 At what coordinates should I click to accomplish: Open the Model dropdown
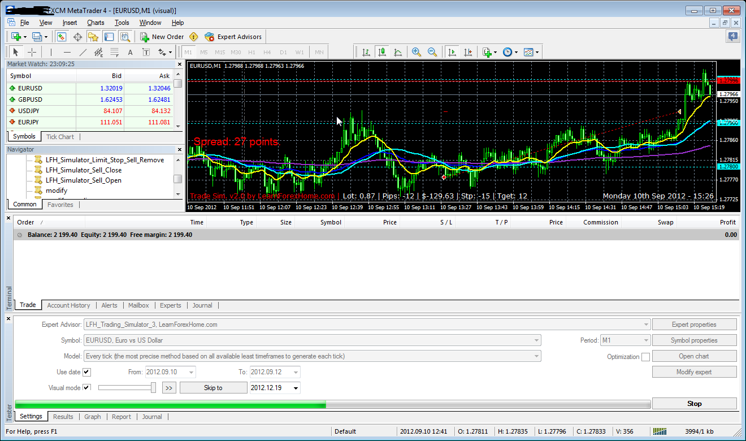tap(312, 356)
